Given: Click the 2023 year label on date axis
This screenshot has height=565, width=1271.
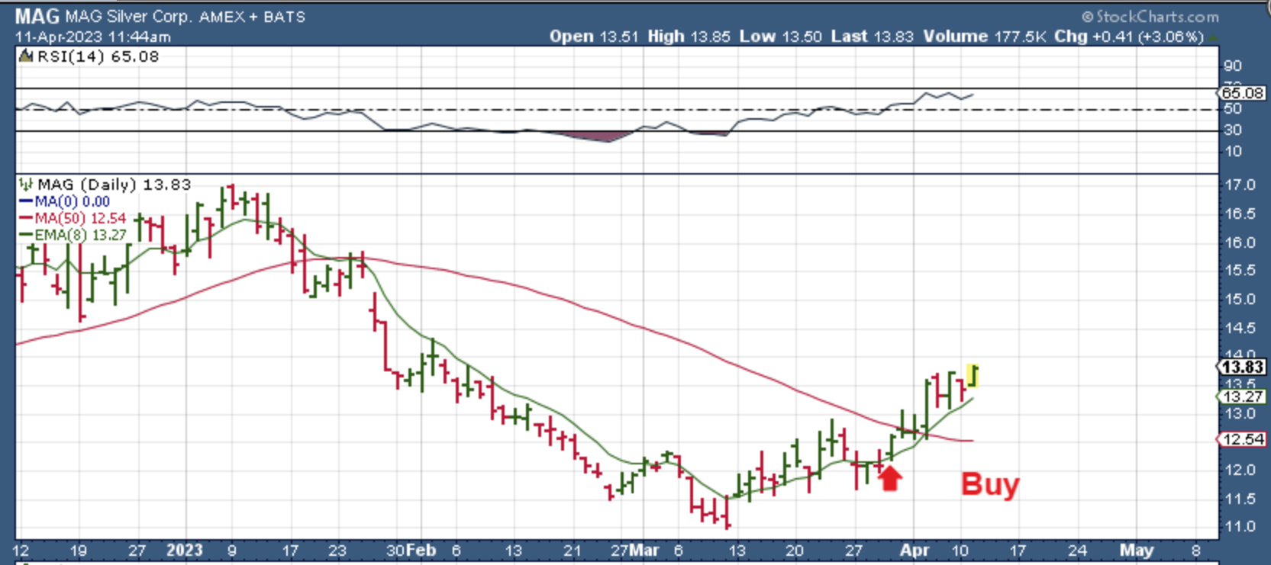Looking at the screenshot, I should click(x=185, y=551).
